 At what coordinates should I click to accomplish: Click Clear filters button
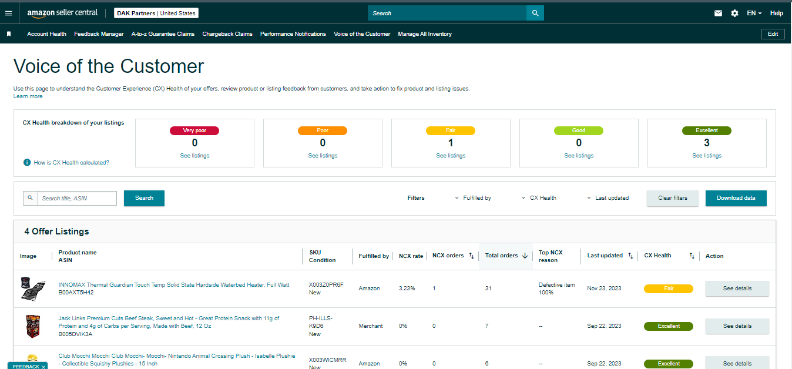pos(673,198)
